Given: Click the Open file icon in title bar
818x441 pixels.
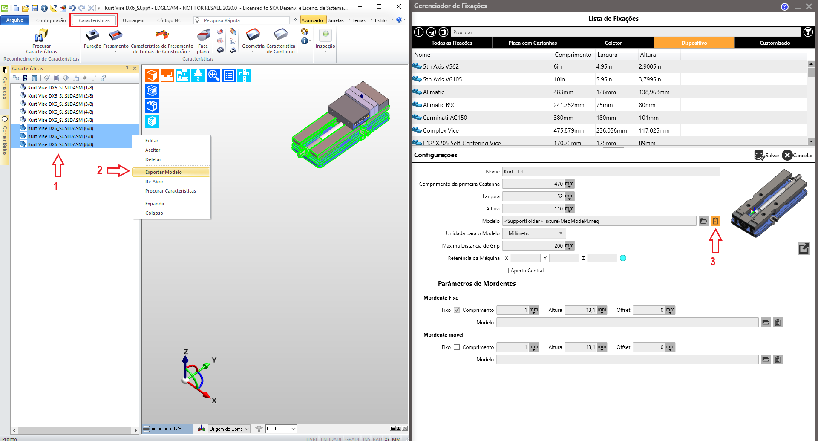Looking at the screenshot, I should coord(26,8).
